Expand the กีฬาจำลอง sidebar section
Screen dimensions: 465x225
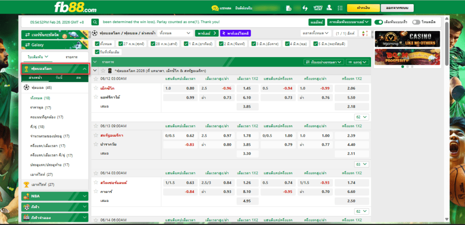(x=55, y=218)
